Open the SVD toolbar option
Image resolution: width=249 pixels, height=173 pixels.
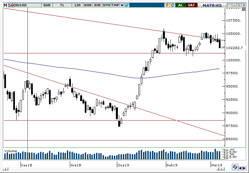(97, 5)
